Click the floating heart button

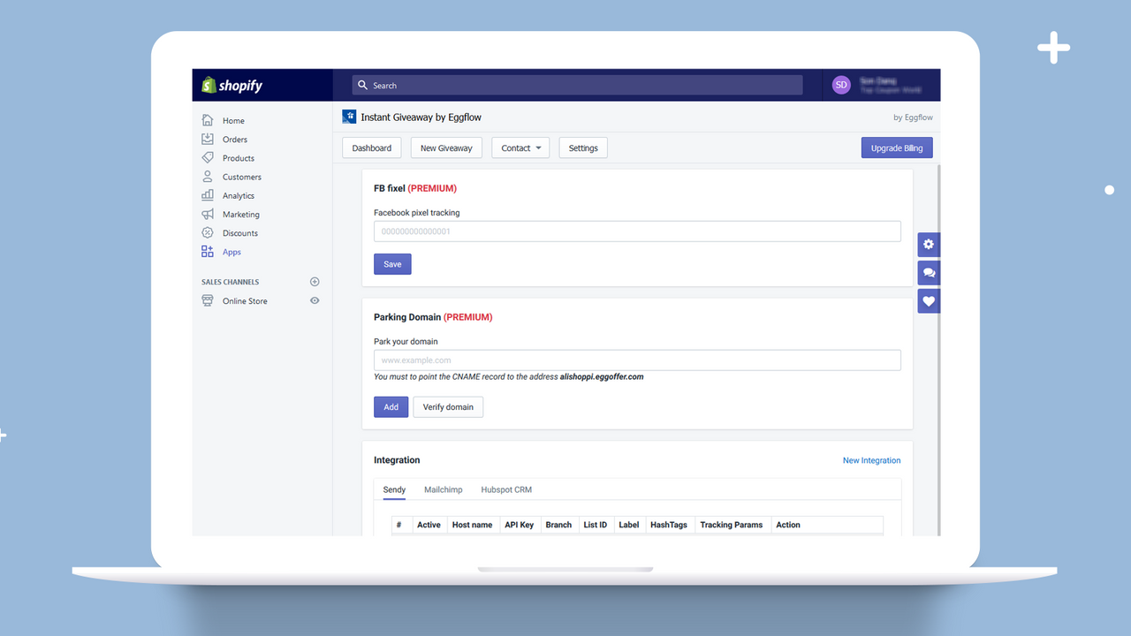click(x=929, y=301)
